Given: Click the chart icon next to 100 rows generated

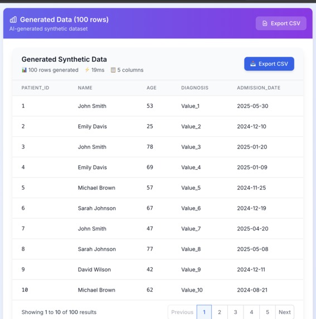Looking at the screenshot, I should pos(24,70).
